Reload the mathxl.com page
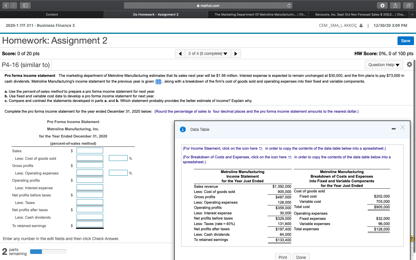 (x=289, y=5)
